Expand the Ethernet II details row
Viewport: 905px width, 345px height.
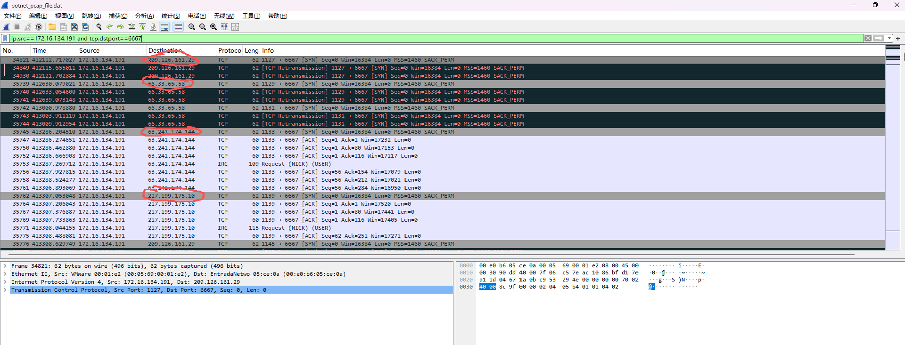point(5,274)
